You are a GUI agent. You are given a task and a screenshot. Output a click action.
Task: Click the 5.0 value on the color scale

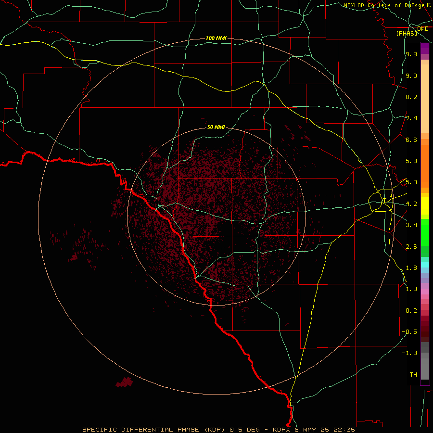coord(411,182)
